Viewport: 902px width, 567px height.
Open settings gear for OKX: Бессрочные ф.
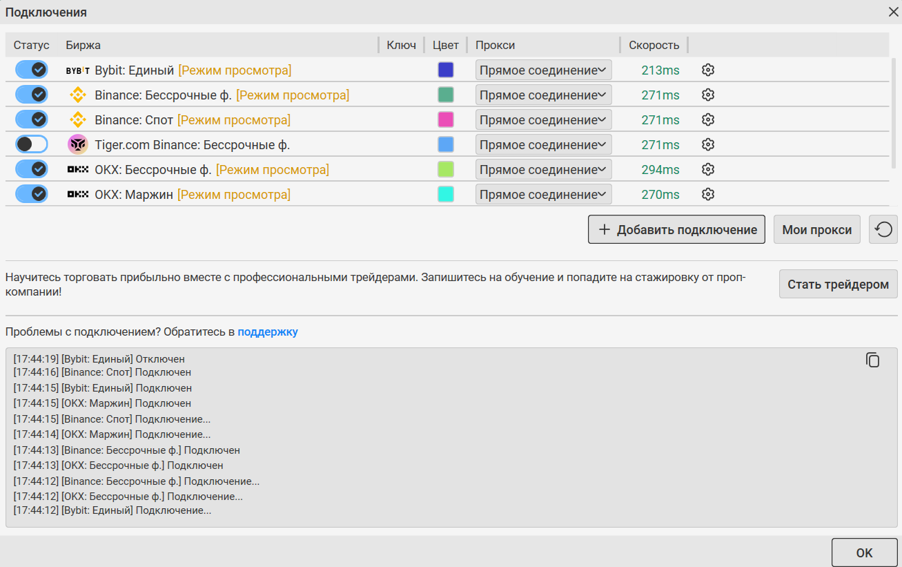(x=707, y=169)
